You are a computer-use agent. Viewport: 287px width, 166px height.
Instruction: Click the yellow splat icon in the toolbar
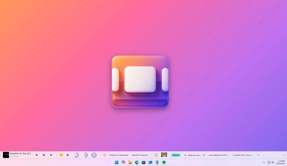click(61, 155)
